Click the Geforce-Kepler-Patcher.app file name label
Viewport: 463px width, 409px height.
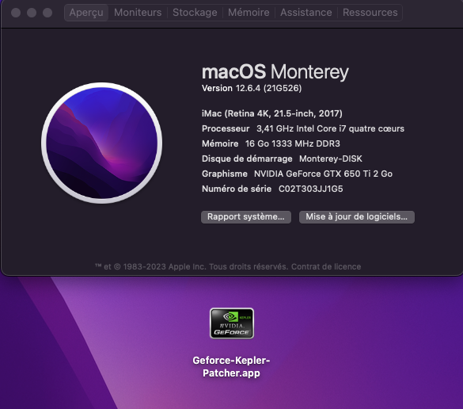pos(231,367)
